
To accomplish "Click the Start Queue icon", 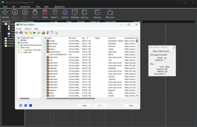I will [85, 12].
